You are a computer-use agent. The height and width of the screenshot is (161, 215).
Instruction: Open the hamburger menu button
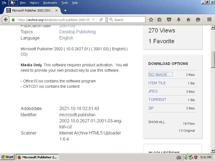coord(209,20)
